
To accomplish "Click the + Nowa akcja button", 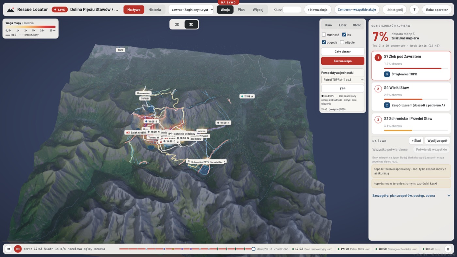I will coord(318,10).
